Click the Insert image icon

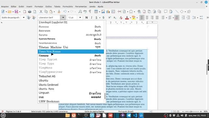(103, 12)
